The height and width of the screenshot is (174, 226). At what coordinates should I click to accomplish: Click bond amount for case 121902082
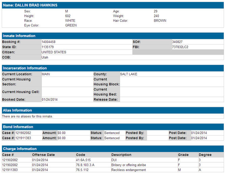point(61,133)
